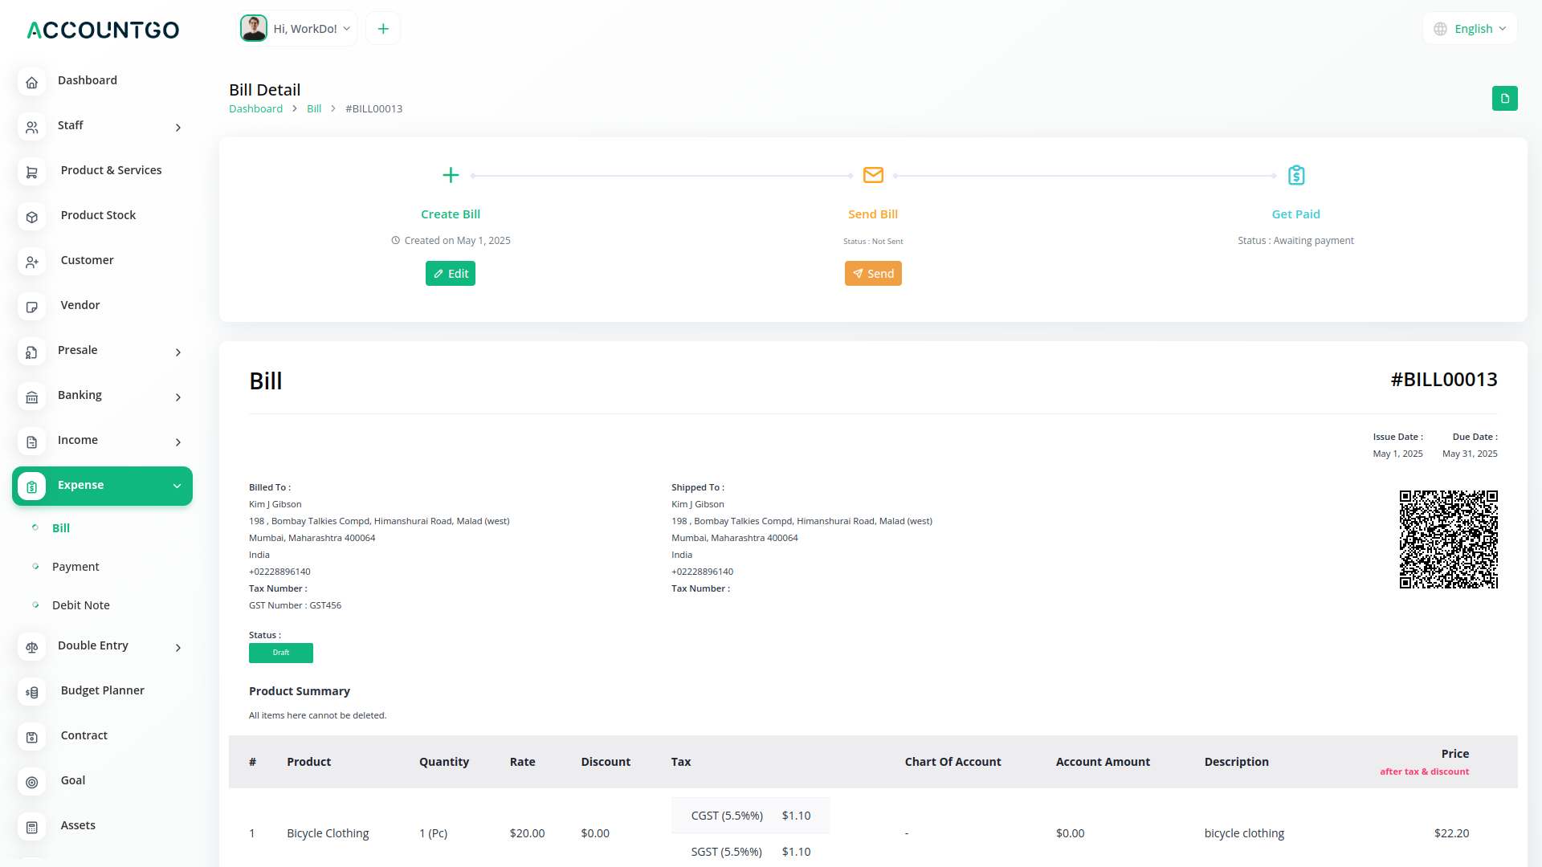Click the green Edit button
Screen dimensions: 1542x867
451,274
